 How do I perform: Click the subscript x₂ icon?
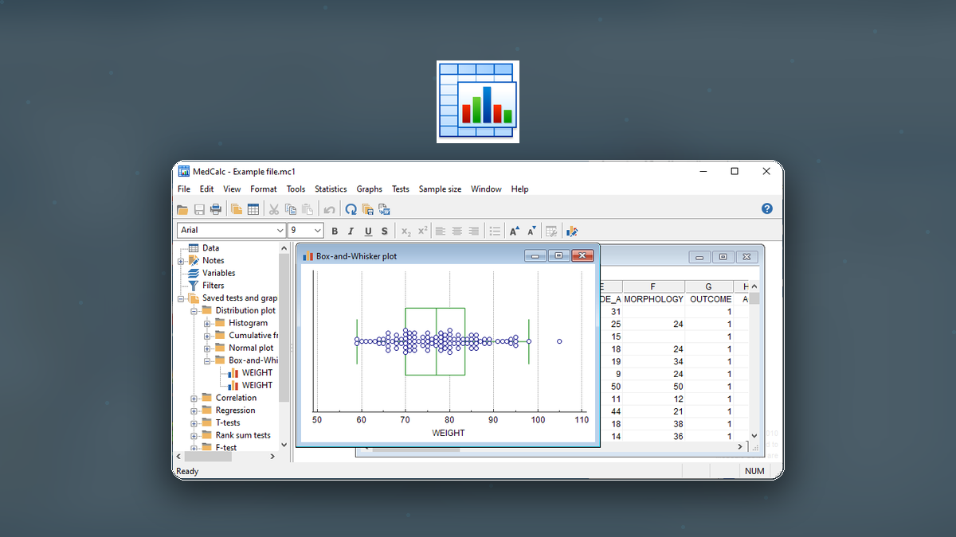point(406,231)
